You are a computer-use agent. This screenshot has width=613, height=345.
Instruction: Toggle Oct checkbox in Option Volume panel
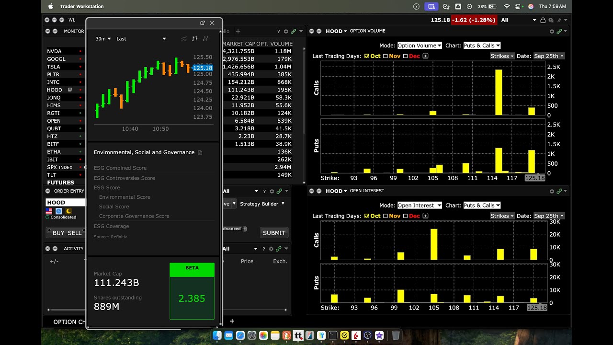tap(367, 56)
